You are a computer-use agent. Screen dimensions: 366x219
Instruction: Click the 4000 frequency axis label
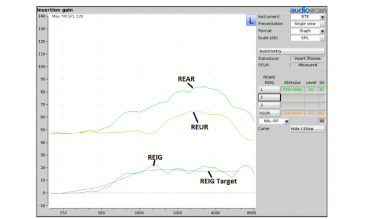(215, 213)
